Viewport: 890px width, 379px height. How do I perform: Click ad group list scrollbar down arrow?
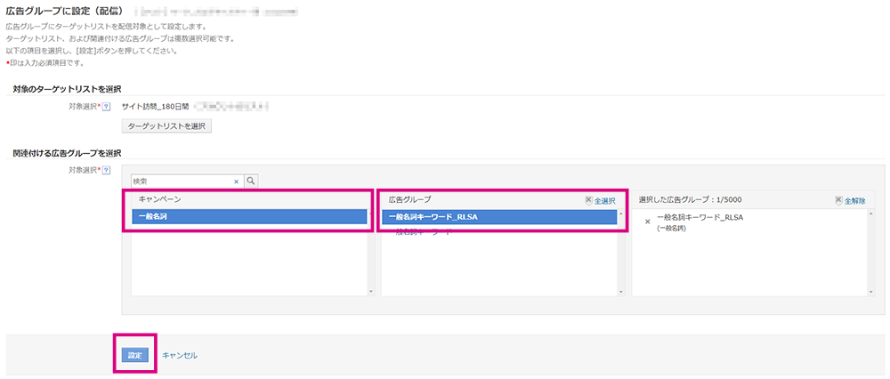pos(621,292)
